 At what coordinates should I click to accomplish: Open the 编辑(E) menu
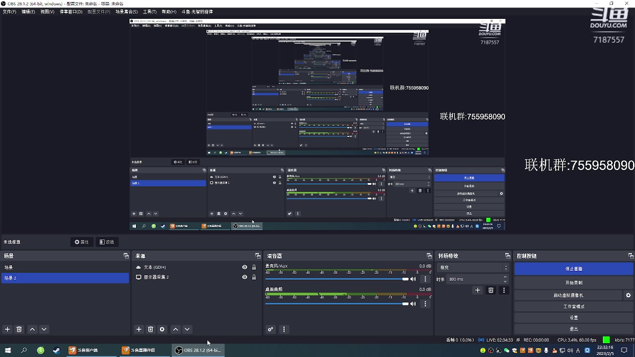point(28,11)
